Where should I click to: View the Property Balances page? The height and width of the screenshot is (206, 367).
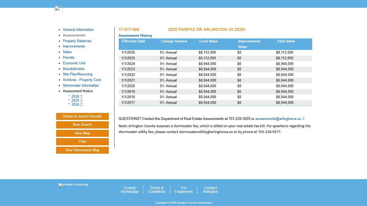77,41
